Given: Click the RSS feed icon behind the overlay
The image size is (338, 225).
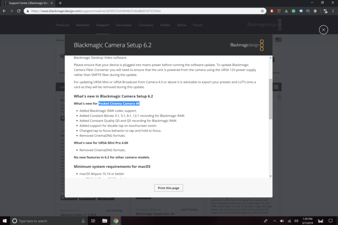Looking at the screenshot, I should point(276,87).
